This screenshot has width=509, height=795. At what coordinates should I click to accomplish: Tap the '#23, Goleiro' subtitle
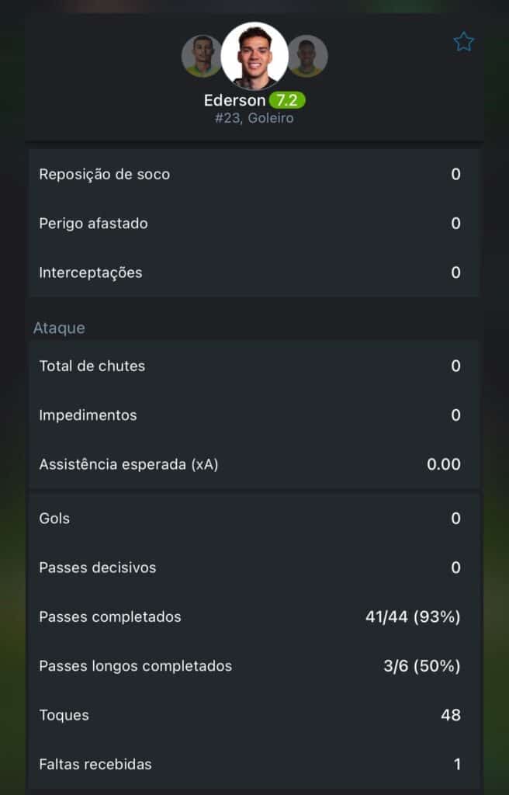pyautogui.click(x=254, y=119)
